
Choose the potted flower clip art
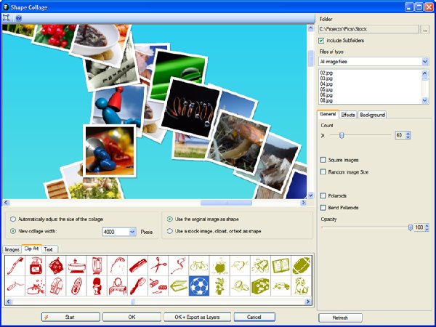tap(219, 286)
